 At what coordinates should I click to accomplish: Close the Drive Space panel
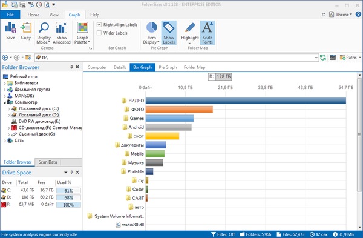pos(77,172)
